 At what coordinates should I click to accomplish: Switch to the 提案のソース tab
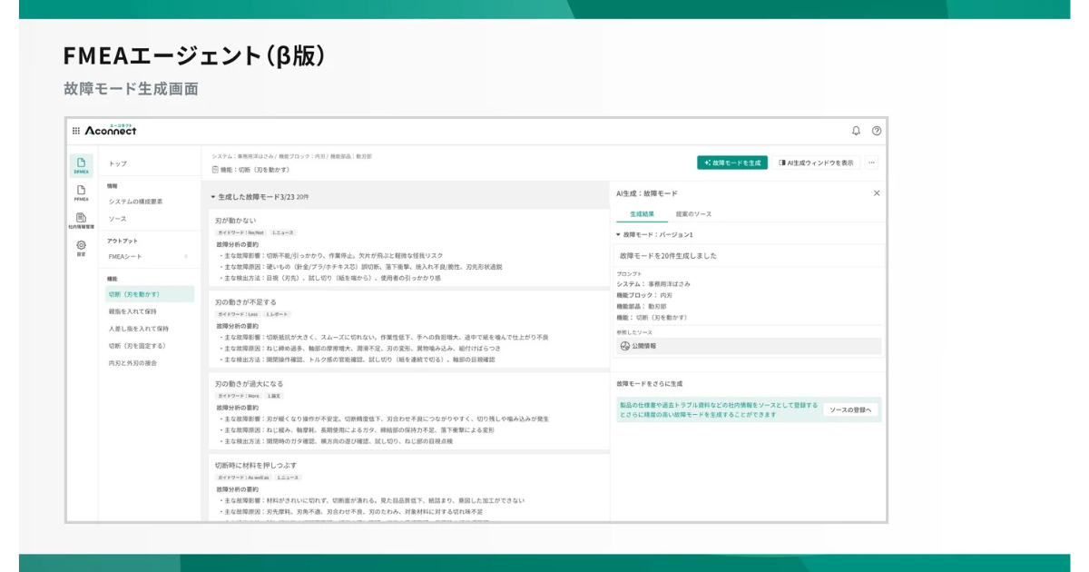point(693,214)
